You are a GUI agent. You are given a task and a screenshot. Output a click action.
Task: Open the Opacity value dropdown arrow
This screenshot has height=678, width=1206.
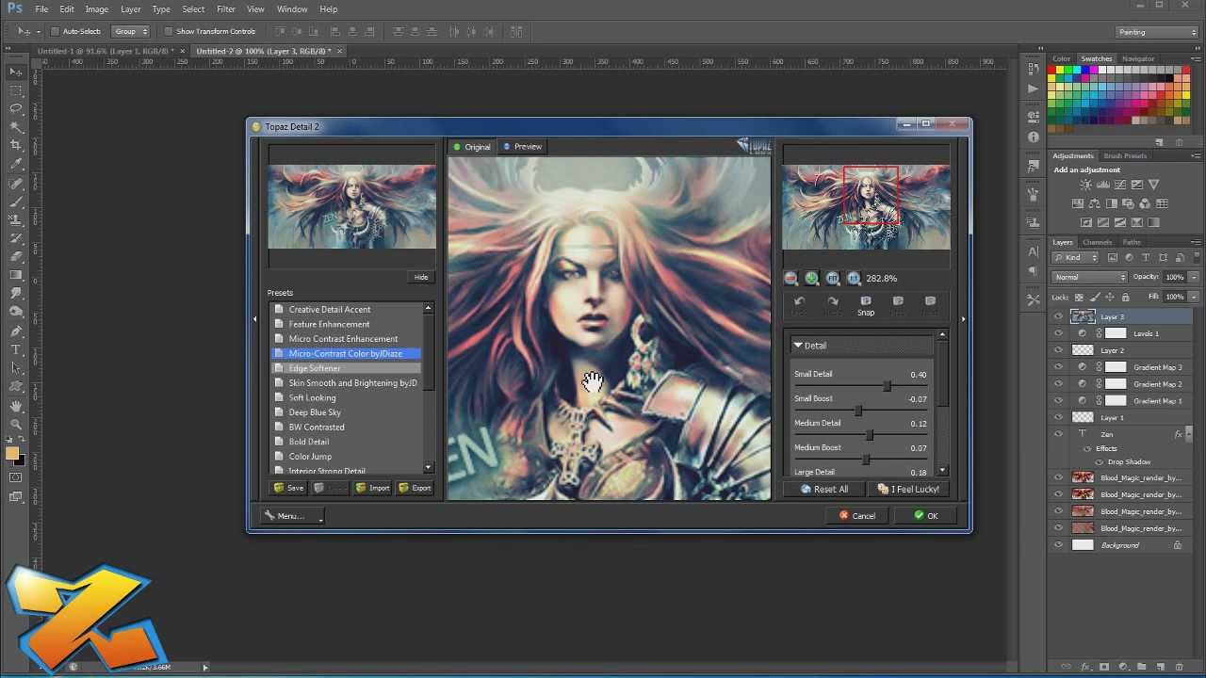coord(1194,277)
